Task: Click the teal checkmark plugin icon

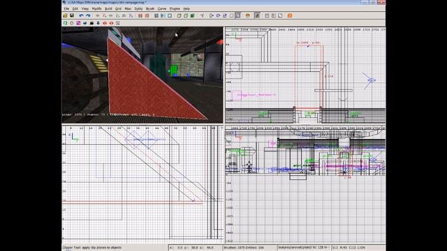Action: coord(85,23)
